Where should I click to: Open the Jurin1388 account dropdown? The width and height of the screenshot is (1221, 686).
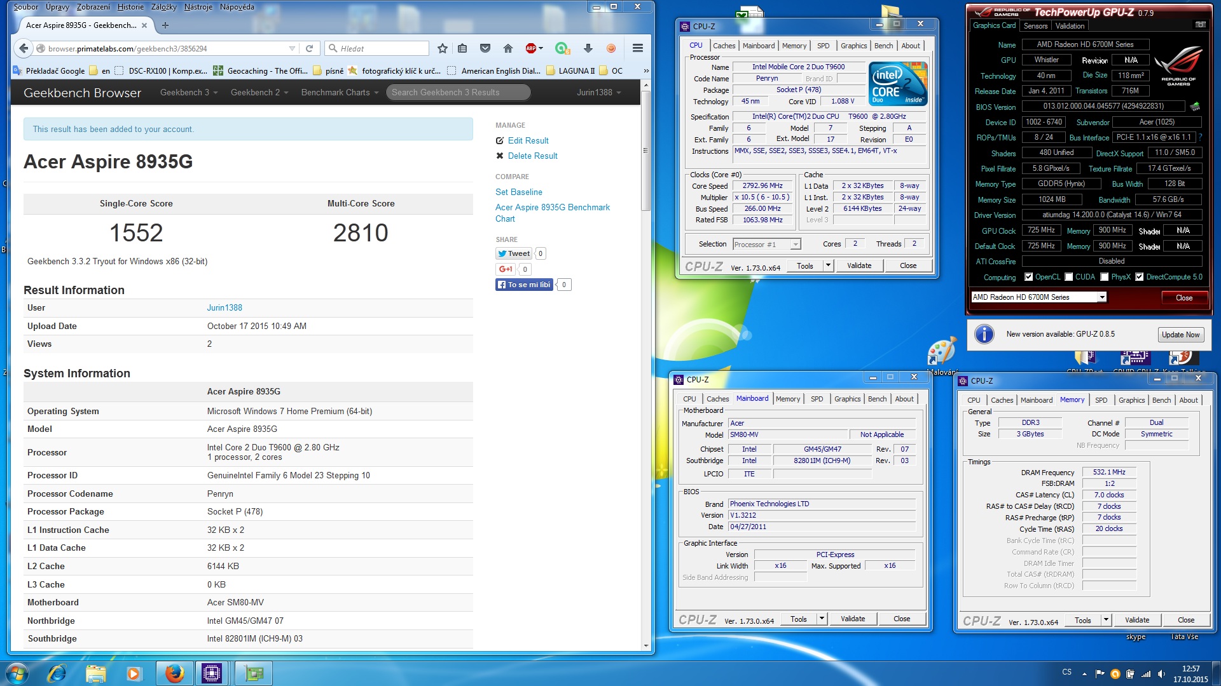pyautogui.click(x=598, y=93)
